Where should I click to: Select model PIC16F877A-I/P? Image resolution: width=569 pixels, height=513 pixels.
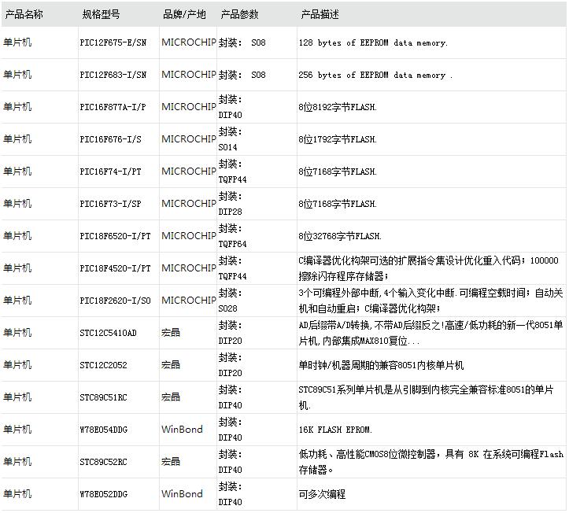coord(113,107)
